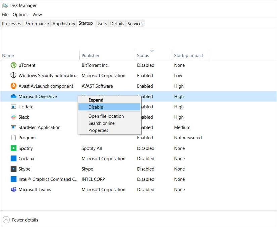Click the blue Cortana icon
Viewport: 277px width, 227px height.
coord(14,158)
